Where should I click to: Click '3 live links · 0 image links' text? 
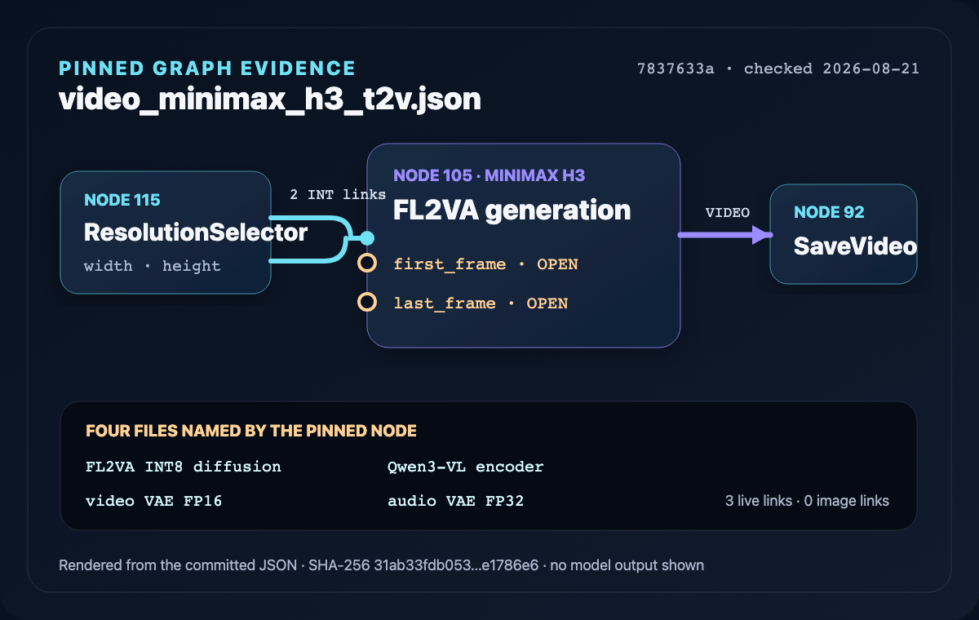(807, 501)
